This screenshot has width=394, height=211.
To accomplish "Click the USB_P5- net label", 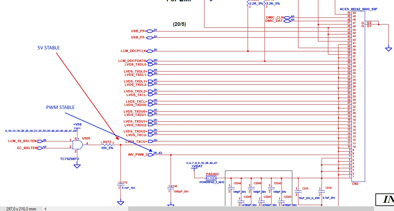I will pyautogui.click(x=138, y=37).
